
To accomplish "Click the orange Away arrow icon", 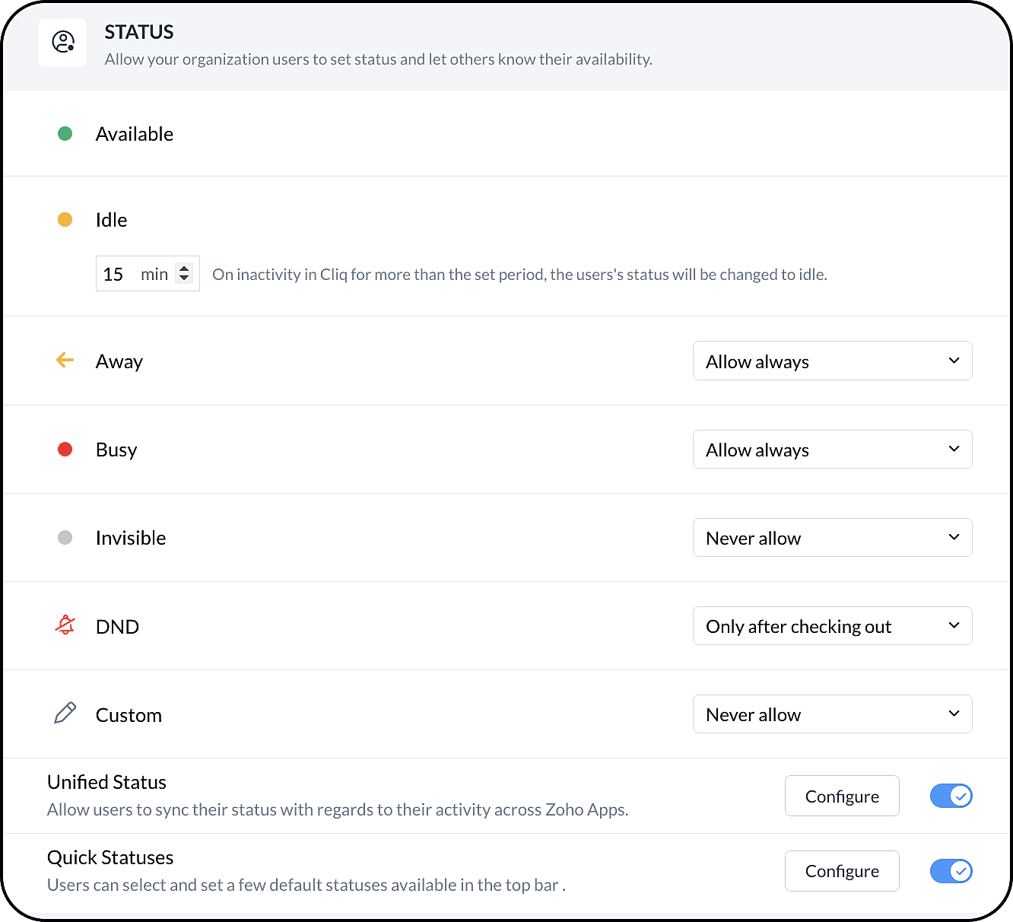I will (x=65, y=361).
